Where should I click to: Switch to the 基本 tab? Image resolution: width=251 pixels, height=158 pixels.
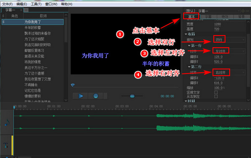[x=192, y=16]
